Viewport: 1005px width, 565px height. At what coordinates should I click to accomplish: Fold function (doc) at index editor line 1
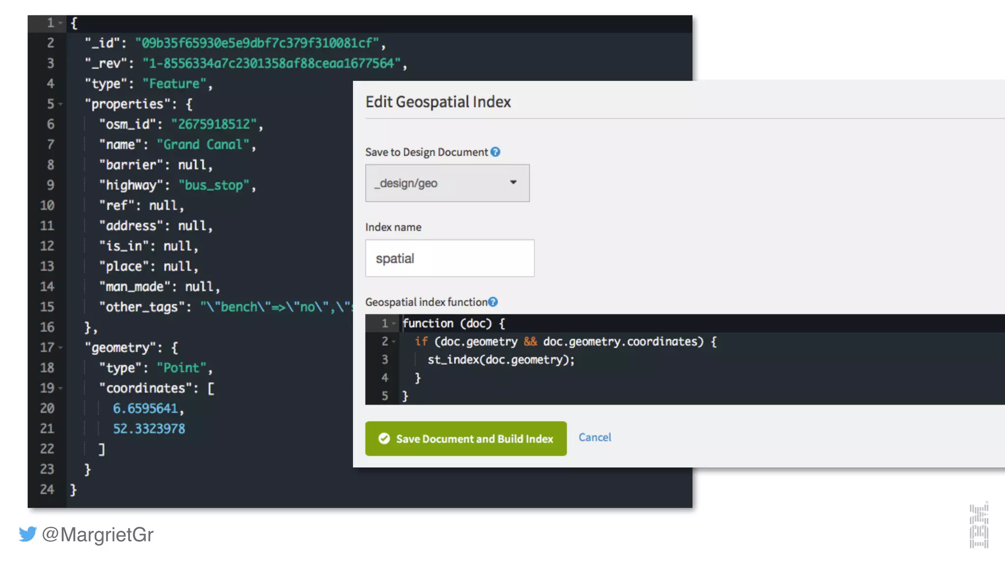tap(394, 324)
